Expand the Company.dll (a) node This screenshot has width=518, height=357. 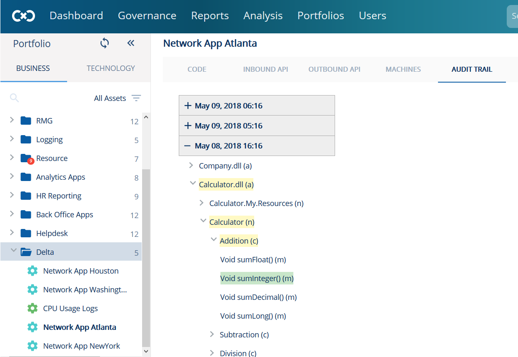[x=191, y=165]
